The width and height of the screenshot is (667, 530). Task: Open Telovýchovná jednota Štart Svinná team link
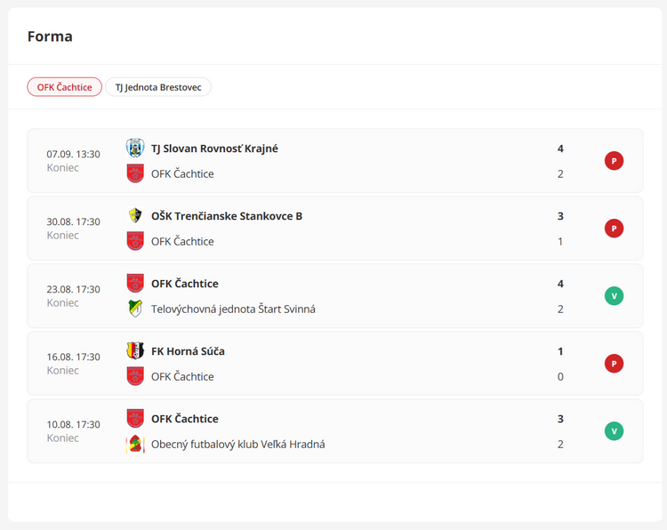pos(233,309)
